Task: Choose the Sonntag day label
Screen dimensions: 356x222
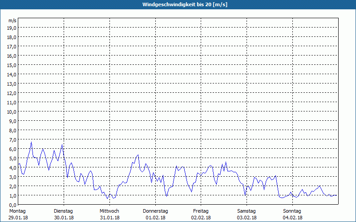Action: pos(292,211)
